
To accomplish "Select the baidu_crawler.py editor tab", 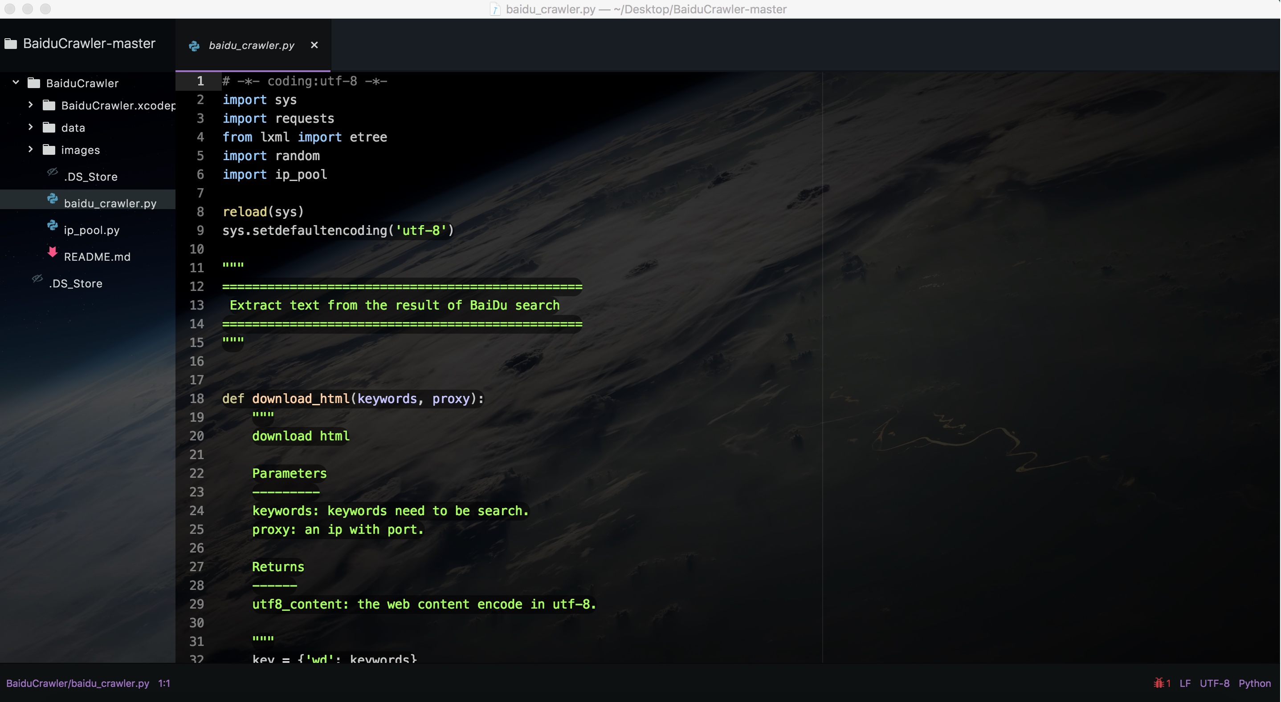I will coord(252,45).
